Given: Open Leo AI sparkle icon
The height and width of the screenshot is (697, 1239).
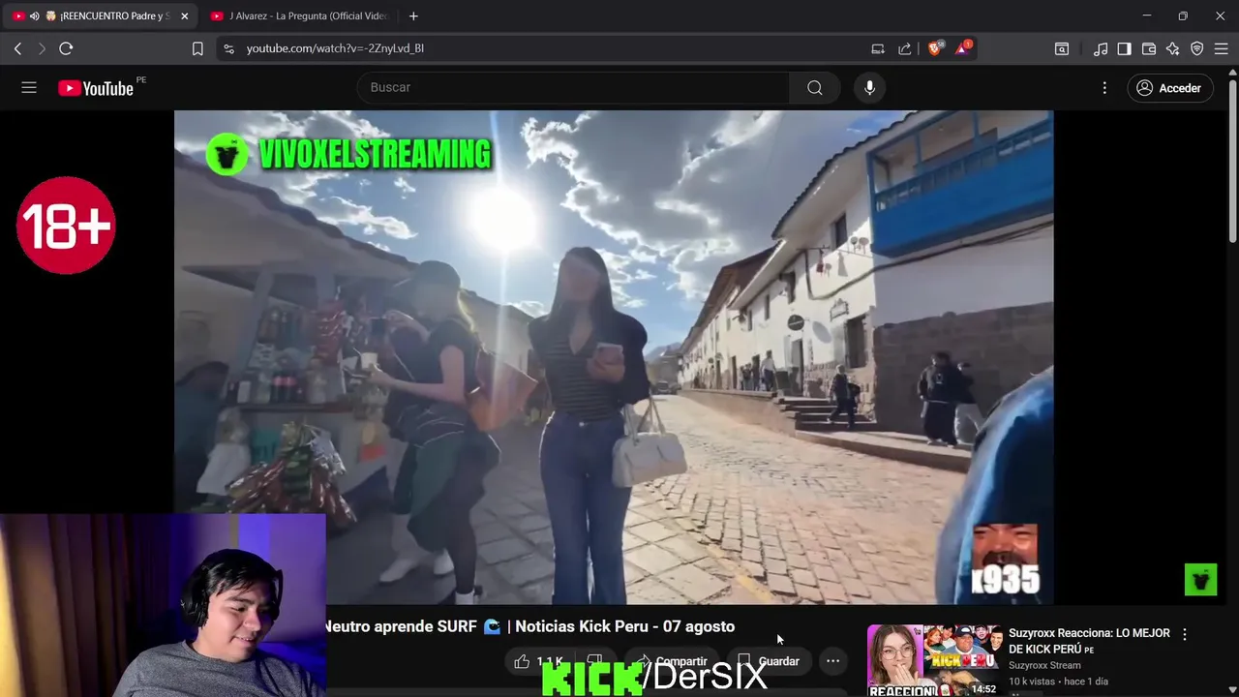Looking at the screenshot, I should pos(1173,48).
